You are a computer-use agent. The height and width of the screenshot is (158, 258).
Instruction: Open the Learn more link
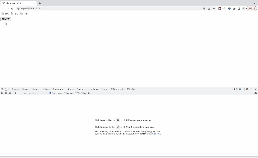tap(156, 134)
